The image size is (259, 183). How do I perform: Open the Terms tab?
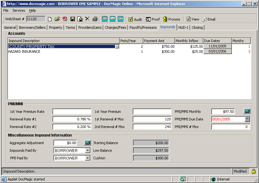(x=70, y=27)
